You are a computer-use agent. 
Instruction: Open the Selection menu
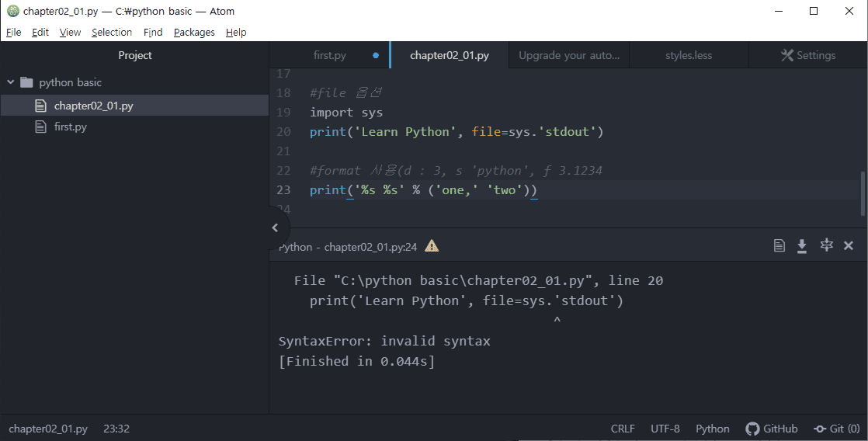[x=112, y=32]
